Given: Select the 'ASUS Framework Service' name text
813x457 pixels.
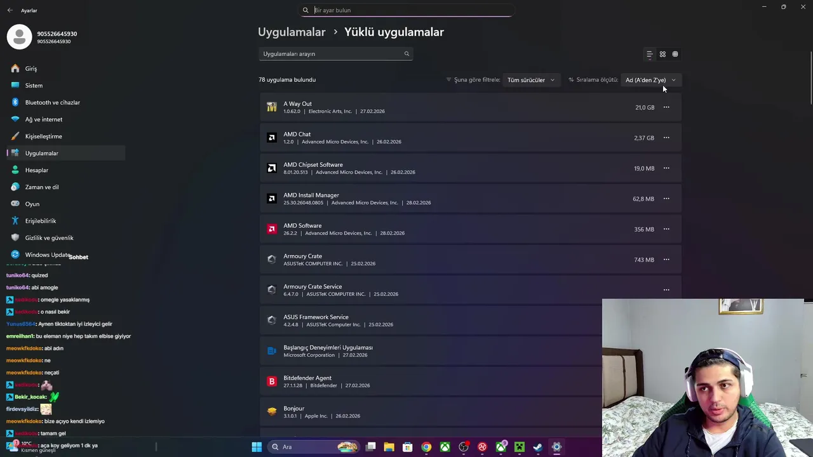Looking at the screenshot, I should [x=316, y=317].
